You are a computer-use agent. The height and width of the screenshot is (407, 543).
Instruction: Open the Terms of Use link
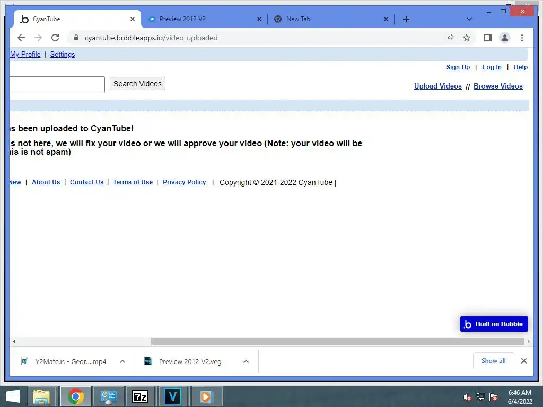pyautogui.click(x=133, y=182)
